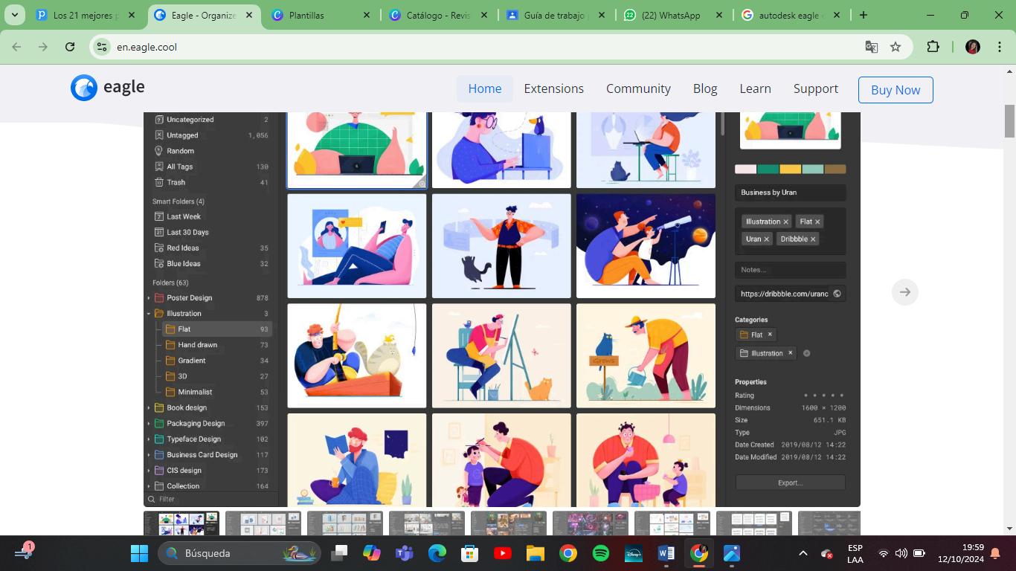Bookmark page with star icon
The width and height of the screenshot is (1016, 571).
896,47
